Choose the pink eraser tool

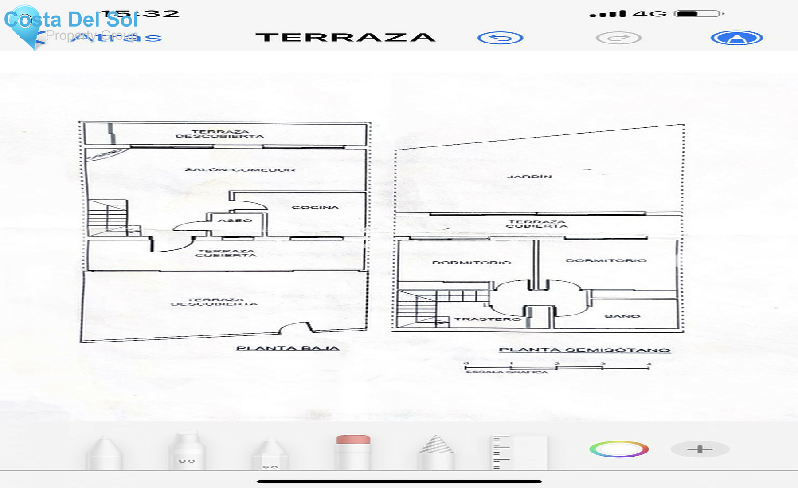click(353, 452)
